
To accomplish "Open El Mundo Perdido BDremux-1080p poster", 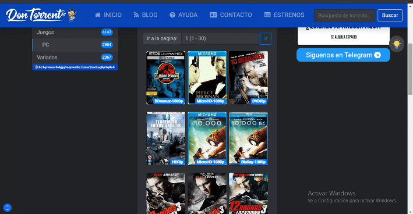I will tap(165, 78).
